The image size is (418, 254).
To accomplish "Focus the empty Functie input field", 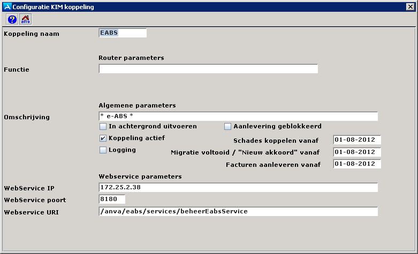I will 208,69.
